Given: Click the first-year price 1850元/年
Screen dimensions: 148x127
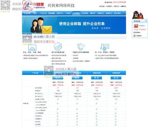Looking at the screenshot, I should (x=116, y=82).
